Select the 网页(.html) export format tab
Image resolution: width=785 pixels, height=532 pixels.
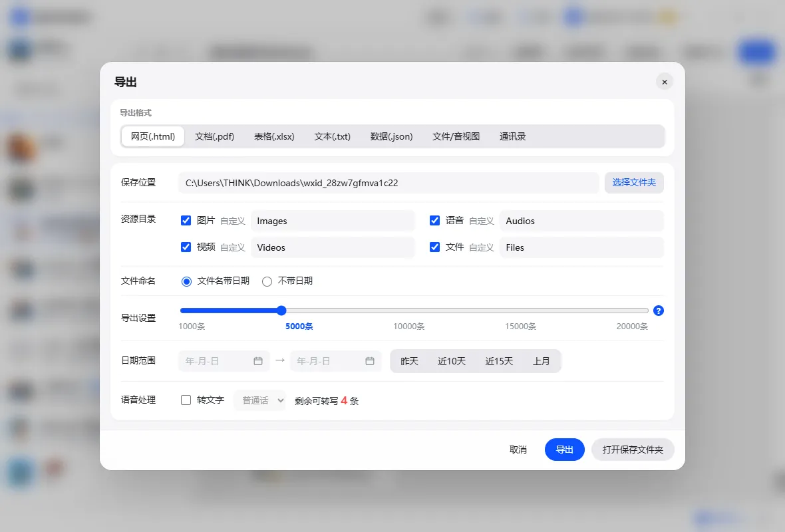click(x=153, y=136)
